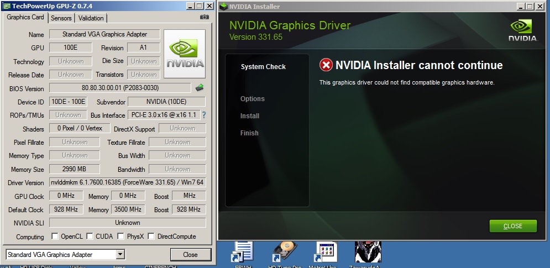Click the Device ID value 10DE - 100E
Screen dimensions: 550x268
pos(69,102)
